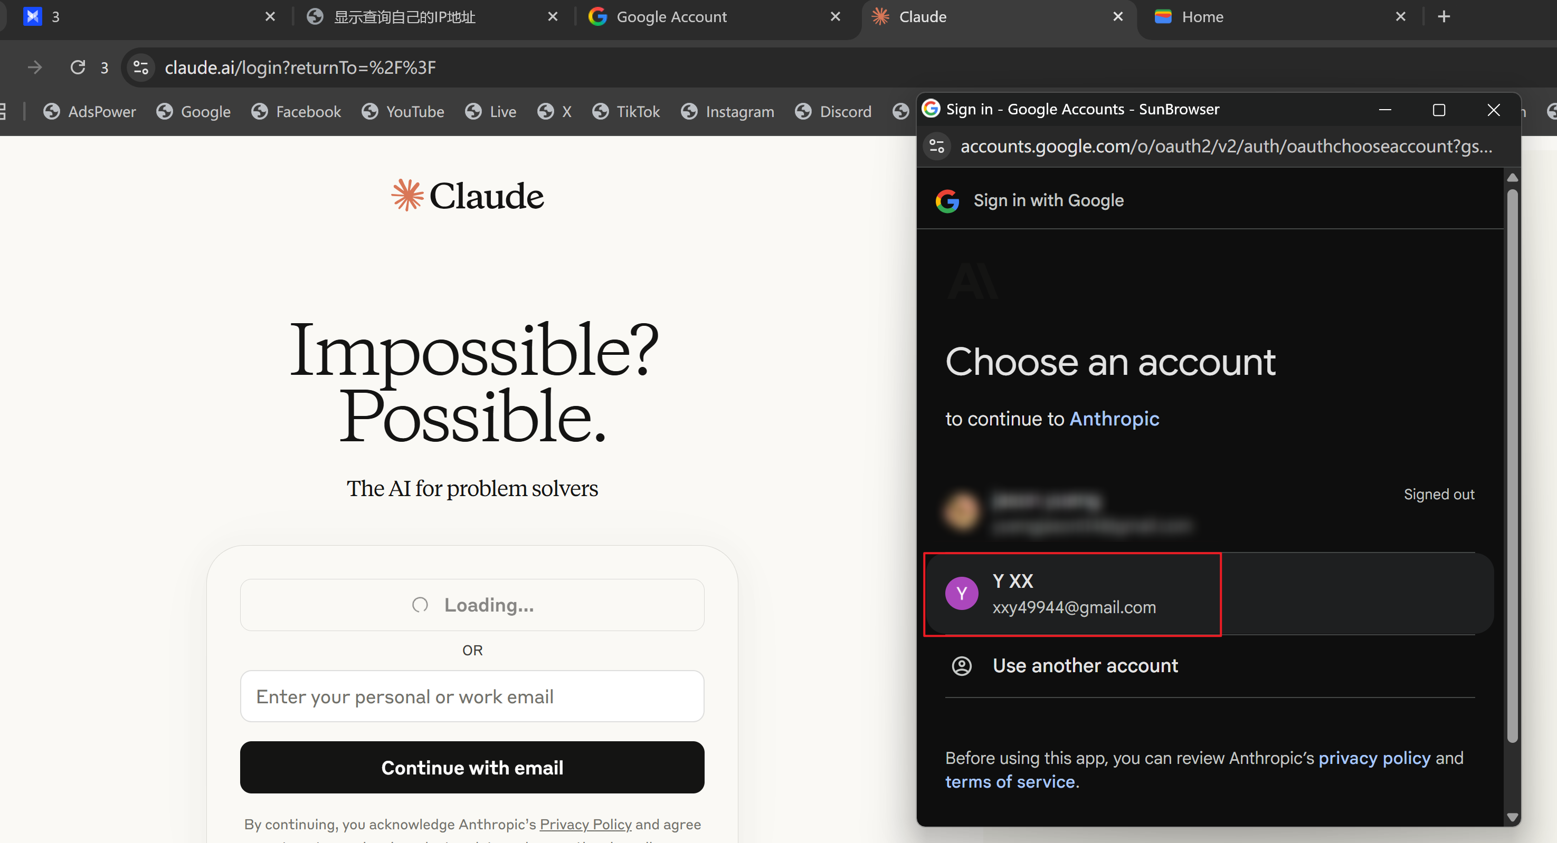Click the Claude logo on login page

(x=467, y=196)
